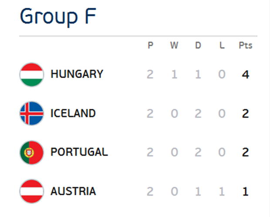Viewport: 270px width, 217px height.
Task: Open the HUNGARY team name link
Action: (x=77, y=74)
